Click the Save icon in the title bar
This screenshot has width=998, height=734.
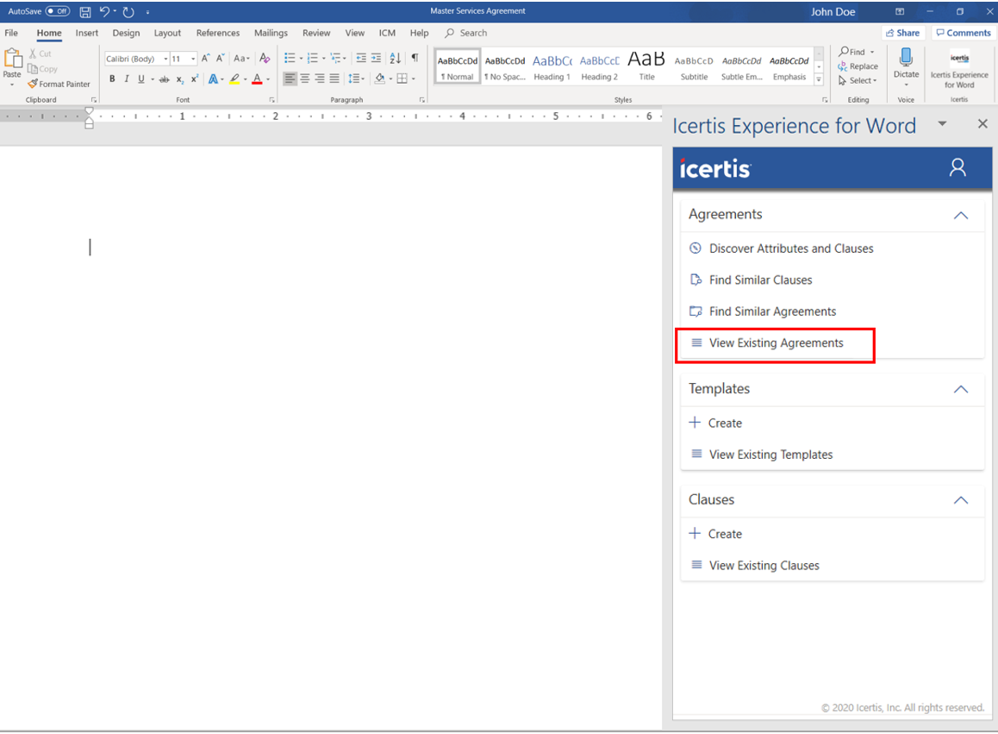(x=85, y=12)
